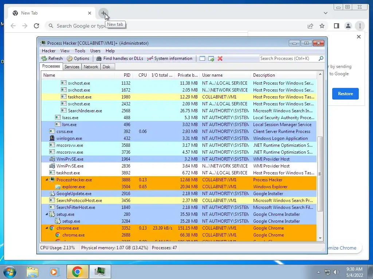The width and height of the screenshot is (373, 279).
Task: Select the SearchIndexer.exe row
Action: click(179, 110)
